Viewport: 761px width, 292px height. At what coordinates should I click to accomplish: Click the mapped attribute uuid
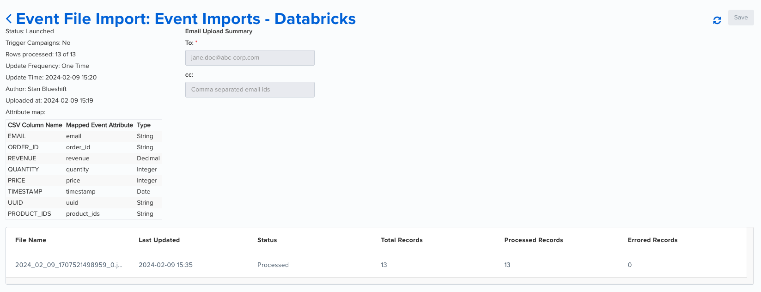[x=72, y=203]
